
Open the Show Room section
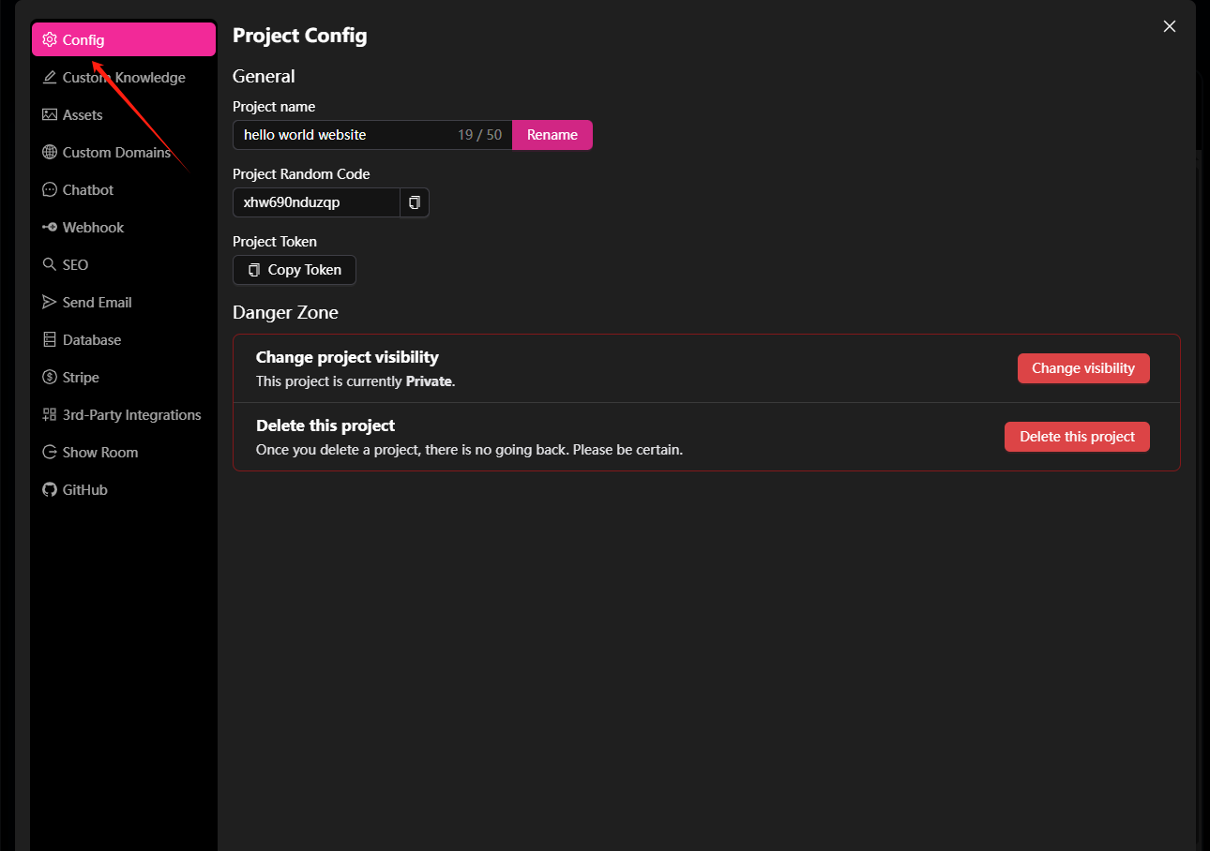99,453
